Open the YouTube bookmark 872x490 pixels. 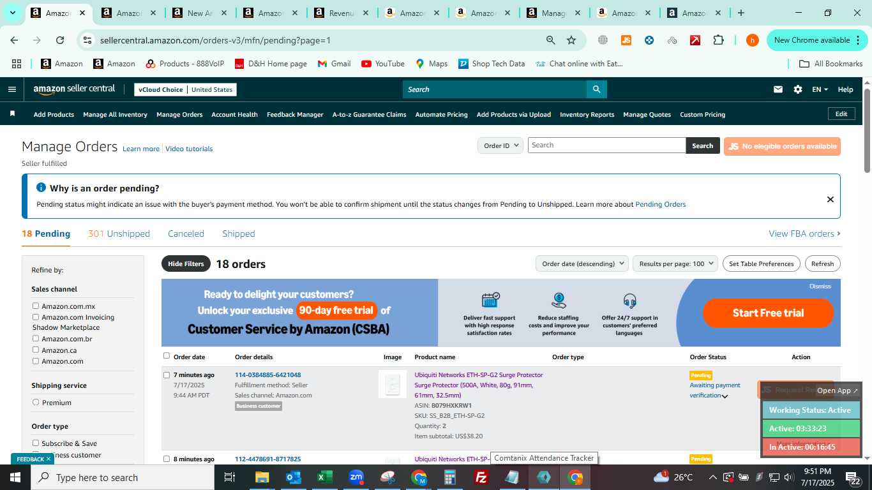click(x=383, y=64)
